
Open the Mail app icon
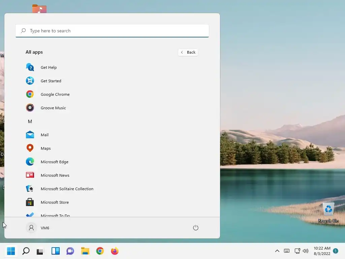30,135
